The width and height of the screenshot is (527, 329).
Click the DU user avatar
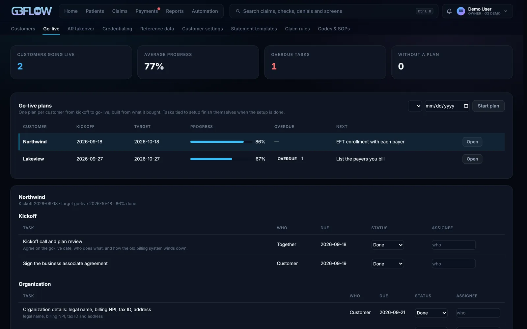click(461, 11)
